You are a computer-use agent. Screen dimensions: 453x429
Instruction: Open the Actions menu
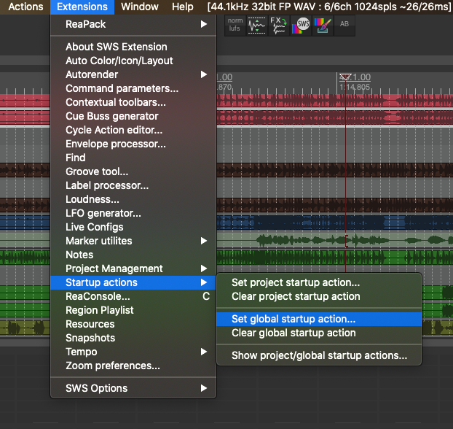[25, 7]
